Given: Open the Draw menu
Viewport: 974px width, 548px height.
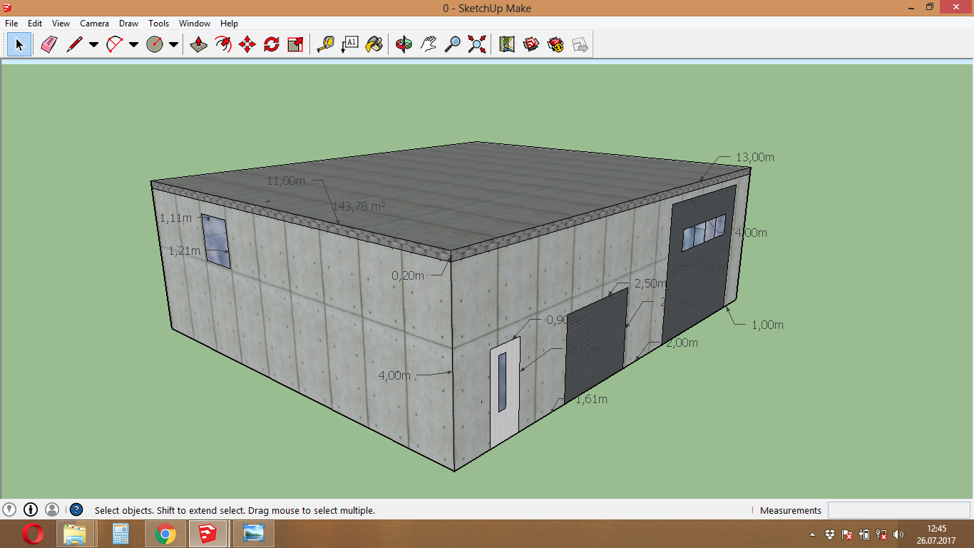Looking at the screenshot, I should (128, 24).
